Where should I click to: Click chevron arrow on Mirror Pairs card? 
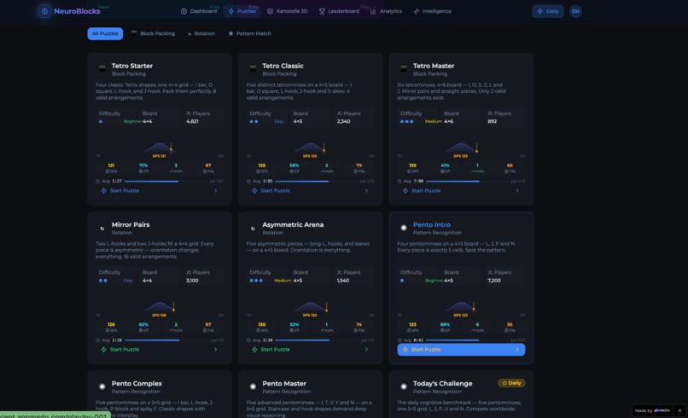coord(215,350)
